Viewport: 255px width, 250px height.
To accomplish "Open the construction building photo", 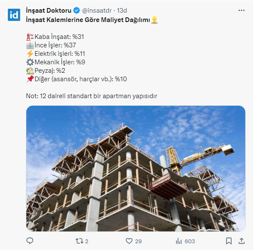I will (136, 168).
